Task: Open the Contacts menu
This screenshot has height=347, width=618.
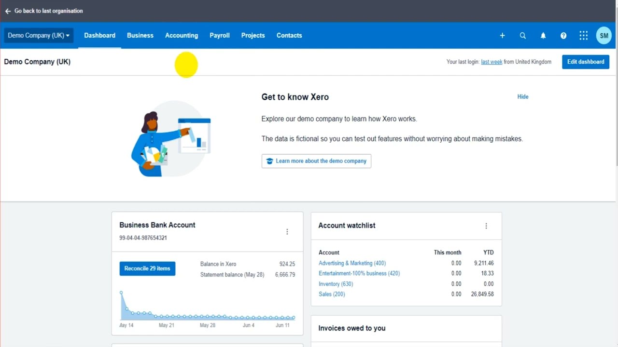Action: [x=289, y=36]
